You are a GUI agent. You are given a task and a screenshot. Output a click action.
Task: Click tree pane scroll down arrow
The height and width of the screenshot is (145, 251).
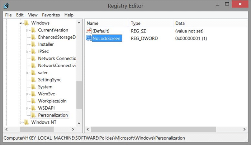[x=79, y=123]
